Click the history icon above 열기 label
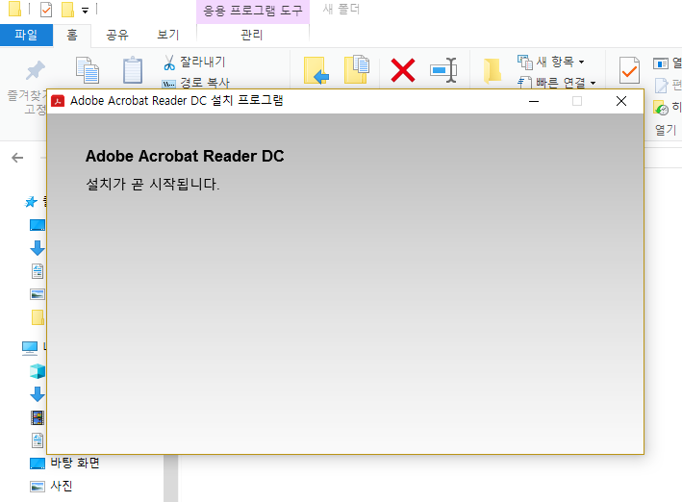Image resolution: width=682 pixels, height=502 pixels. [x=661, y=108]
